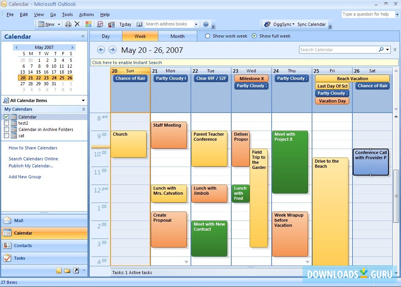Select Show full week radio button
The image size is (401, 287).
tap(254, 36)
